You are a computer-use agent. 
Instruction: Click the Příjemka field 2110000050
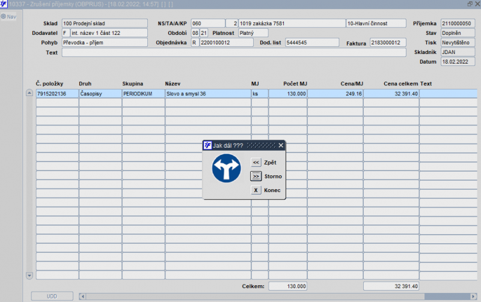coord(458,23)
